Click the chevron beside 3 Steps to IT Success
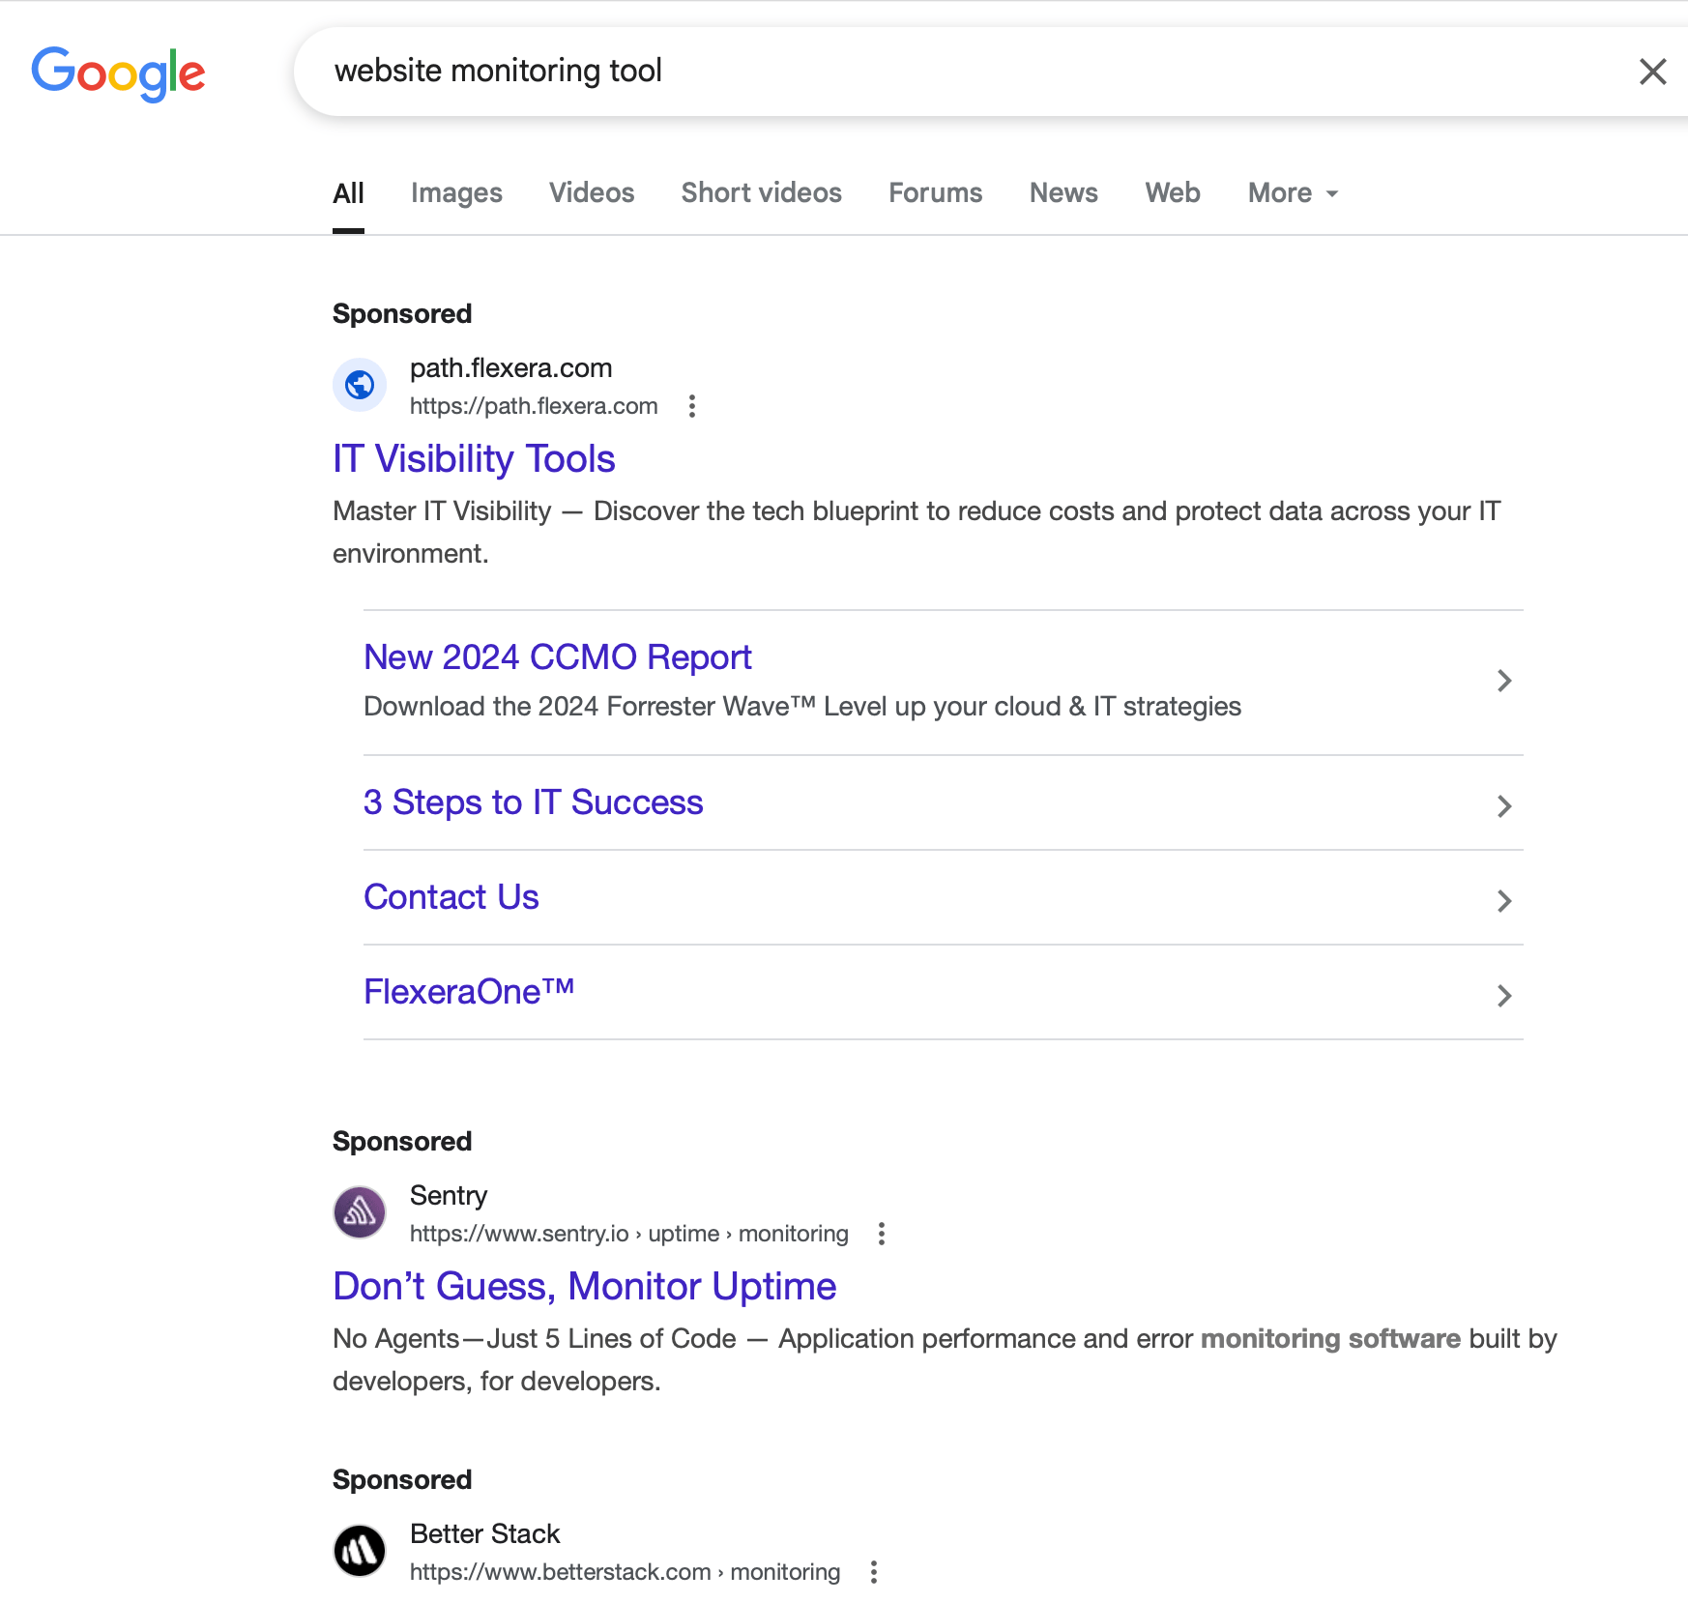The width and height of the screenshot is (1688, 1603). 1504,806
